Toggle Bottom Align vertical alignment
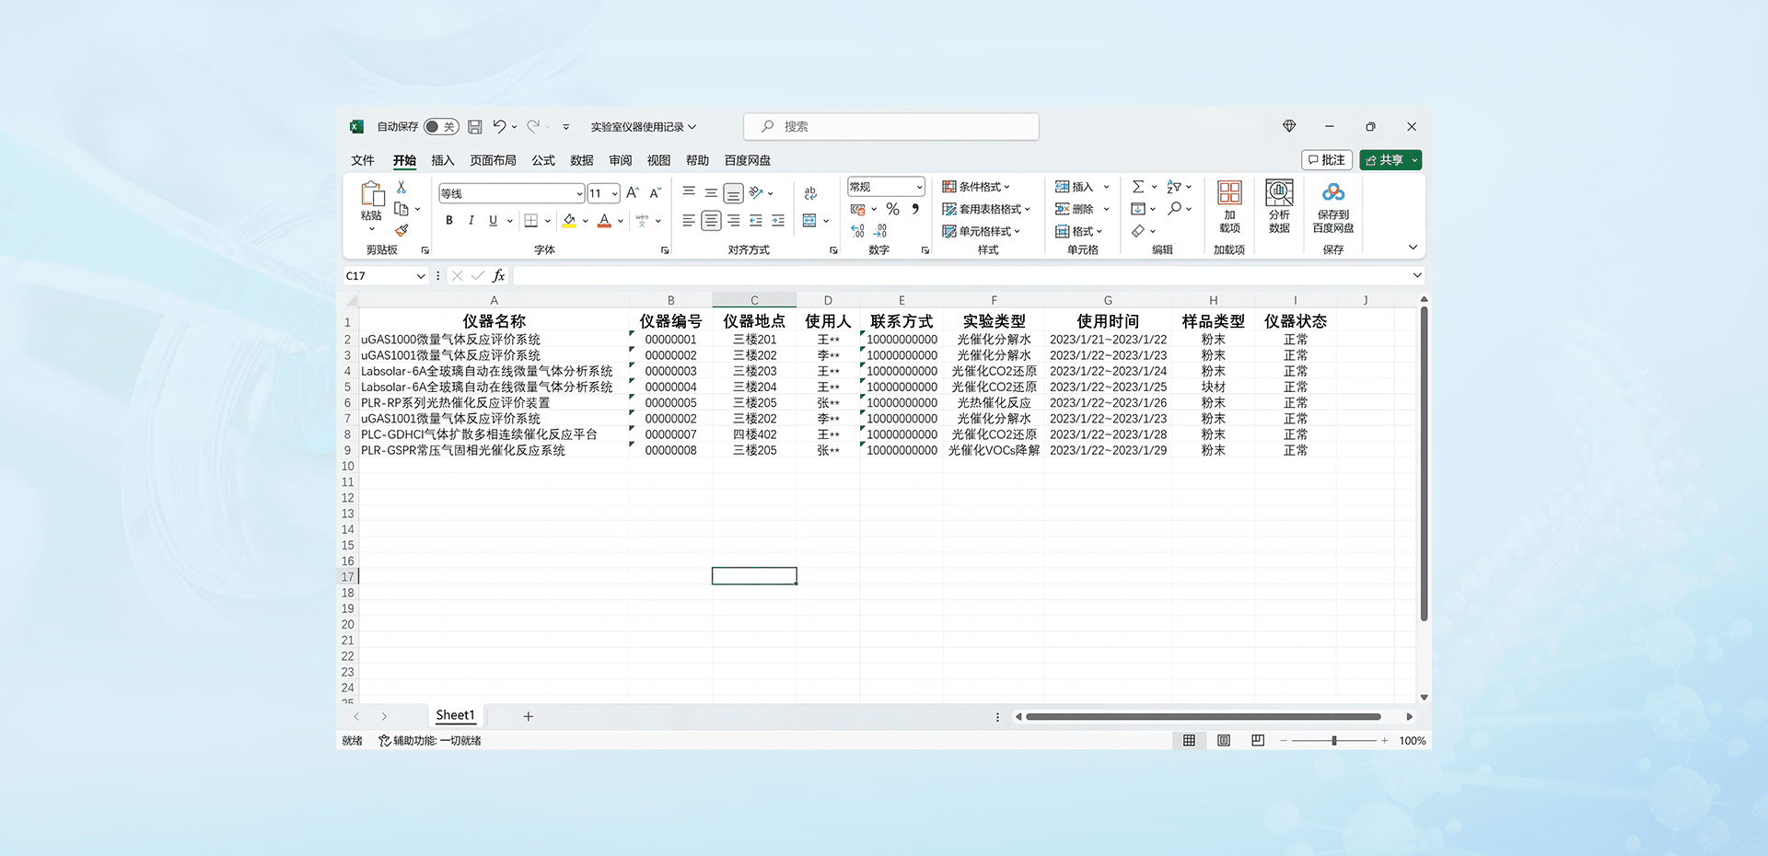 pyautogui.click(x=733, y=193)
